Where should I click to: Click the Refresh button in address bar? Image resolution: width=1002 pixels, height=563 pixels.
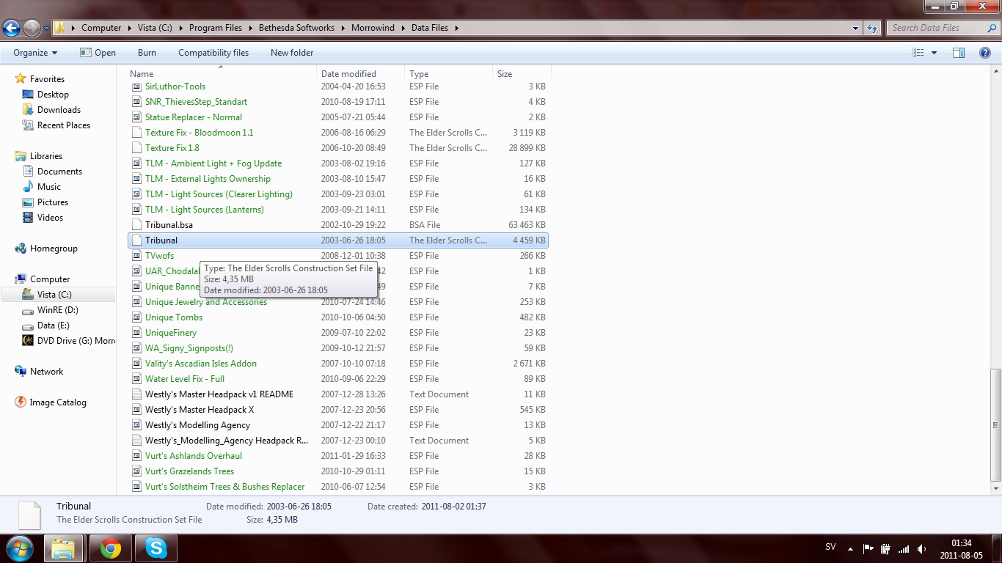click(x=872, y=28)
